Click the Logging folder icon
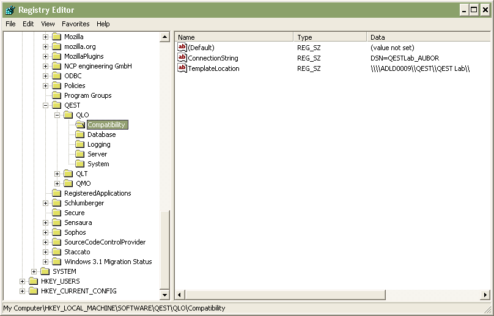Image resolution: width=494 pixels, height=316 pixels. tap(80, 144)
